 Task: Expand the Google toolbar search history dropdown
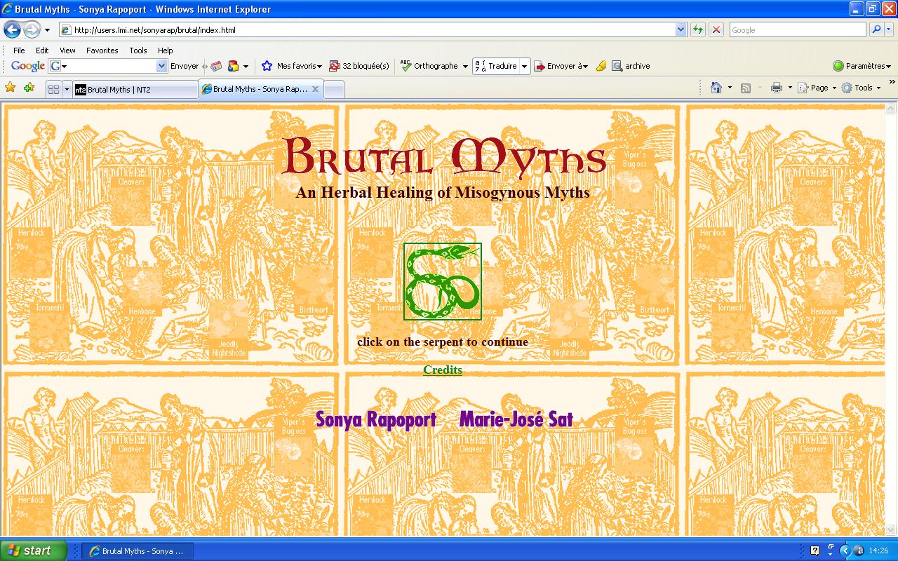(162, 66)
